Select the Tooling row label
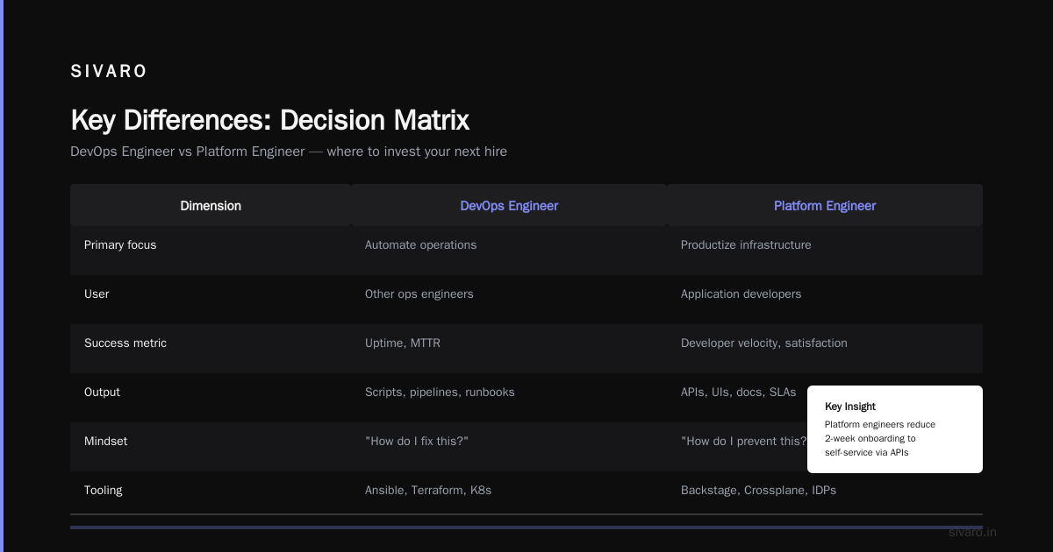The height and width of the screenshot is (552, 1053). click(104, 491)
